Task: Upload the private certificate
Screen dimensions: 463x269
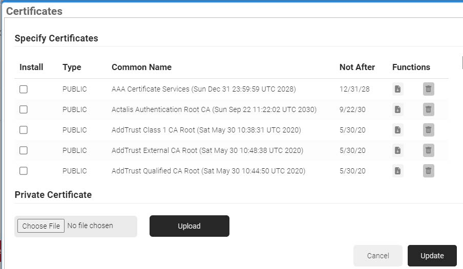Action: coord(190,226)
